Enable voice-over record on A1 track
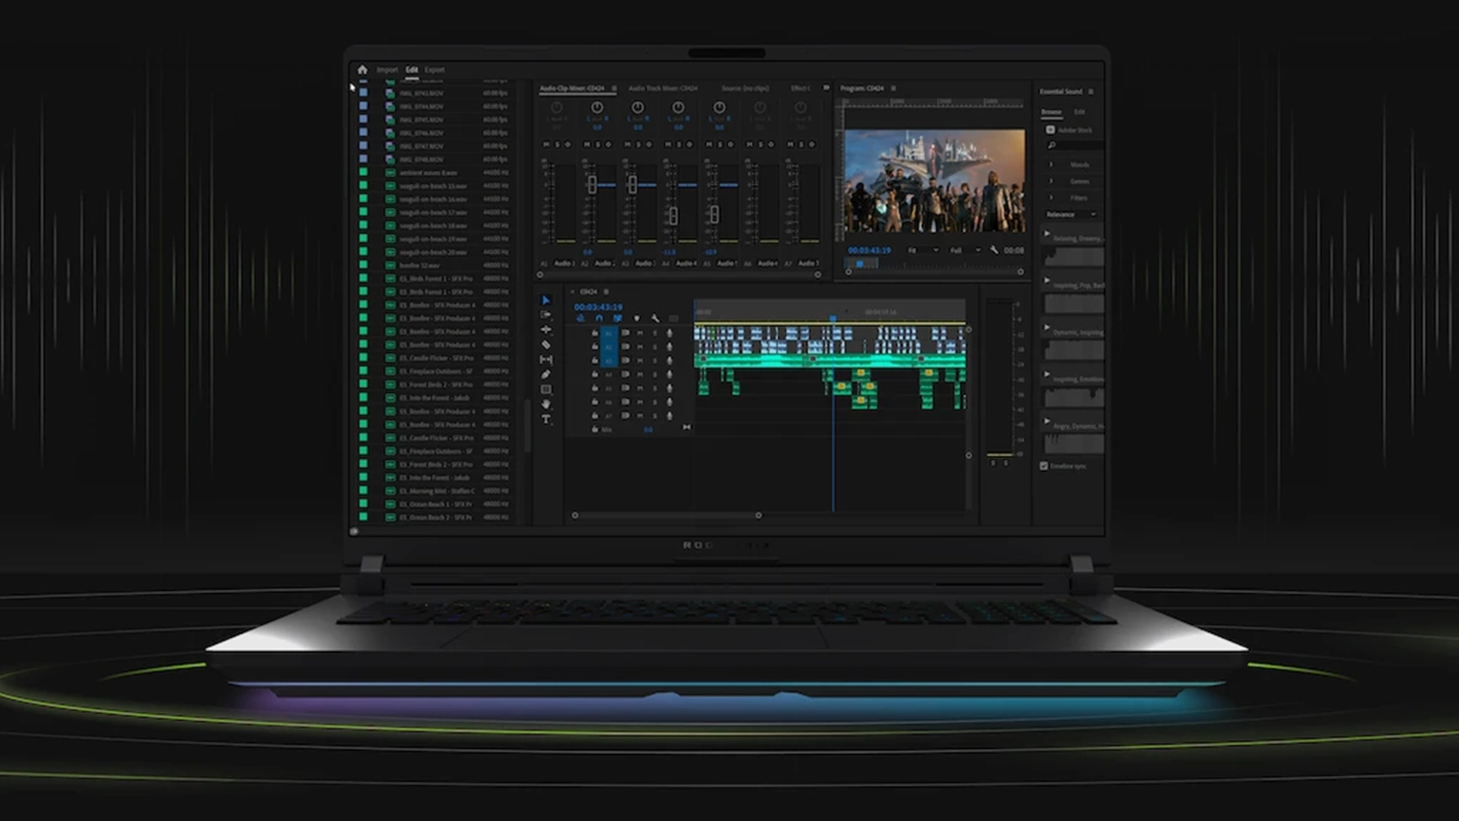Viewport: 1459px width, 821px height. click(x=669, y=333)
